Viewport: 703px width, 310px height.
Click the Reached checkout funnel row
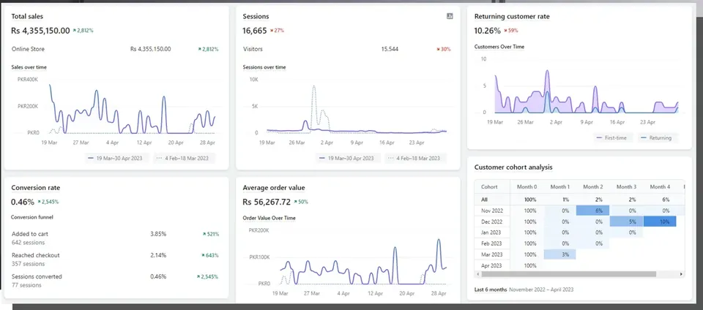[115, 260]
